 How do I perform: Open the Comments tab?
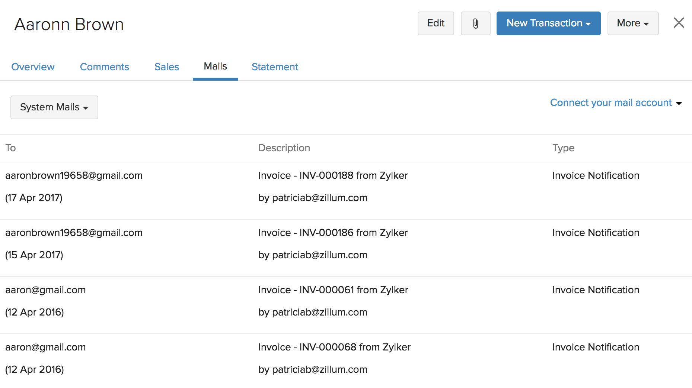pos(104,67)
